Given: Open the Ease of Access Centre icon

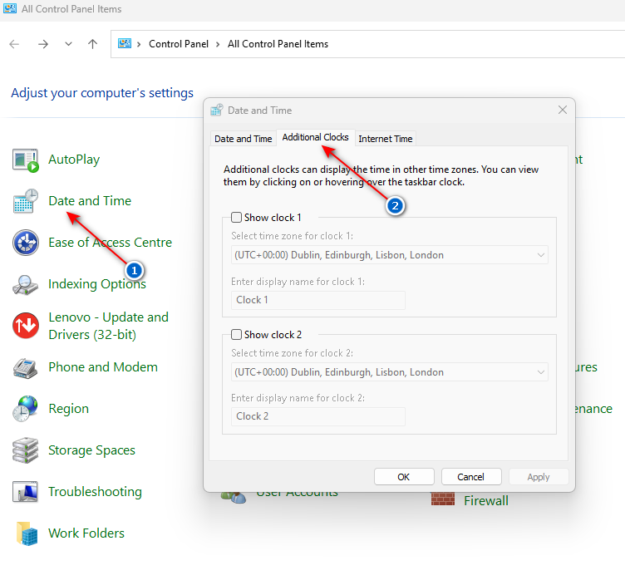Looking at the screenshot, I should (26, 243).
